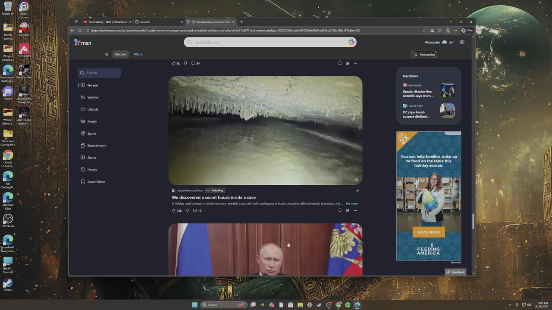The height and width of the screenshot is (310, 552).
Task: Click the browser back arrow
Action: coord(73,31)
